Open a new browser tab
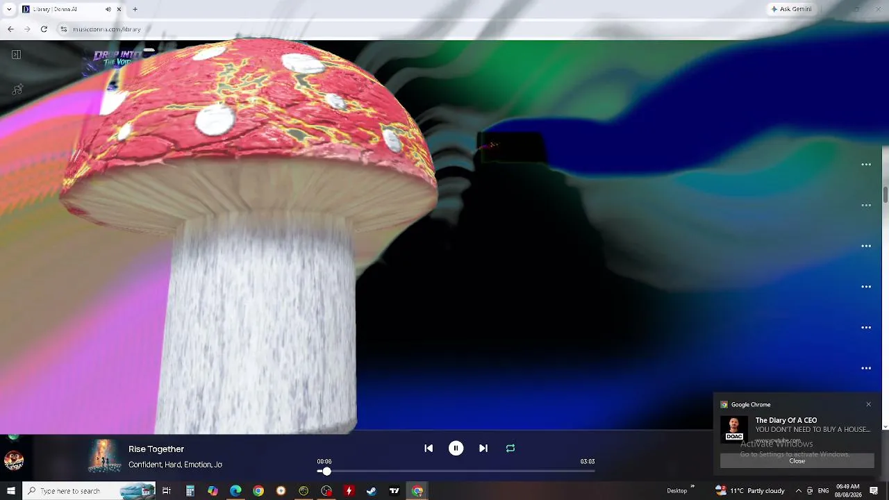Screen dimensions: 889x500 [135, 9]
